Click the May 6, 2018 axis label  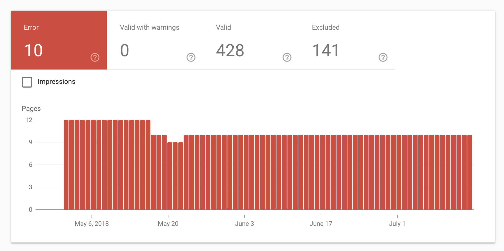92,224
